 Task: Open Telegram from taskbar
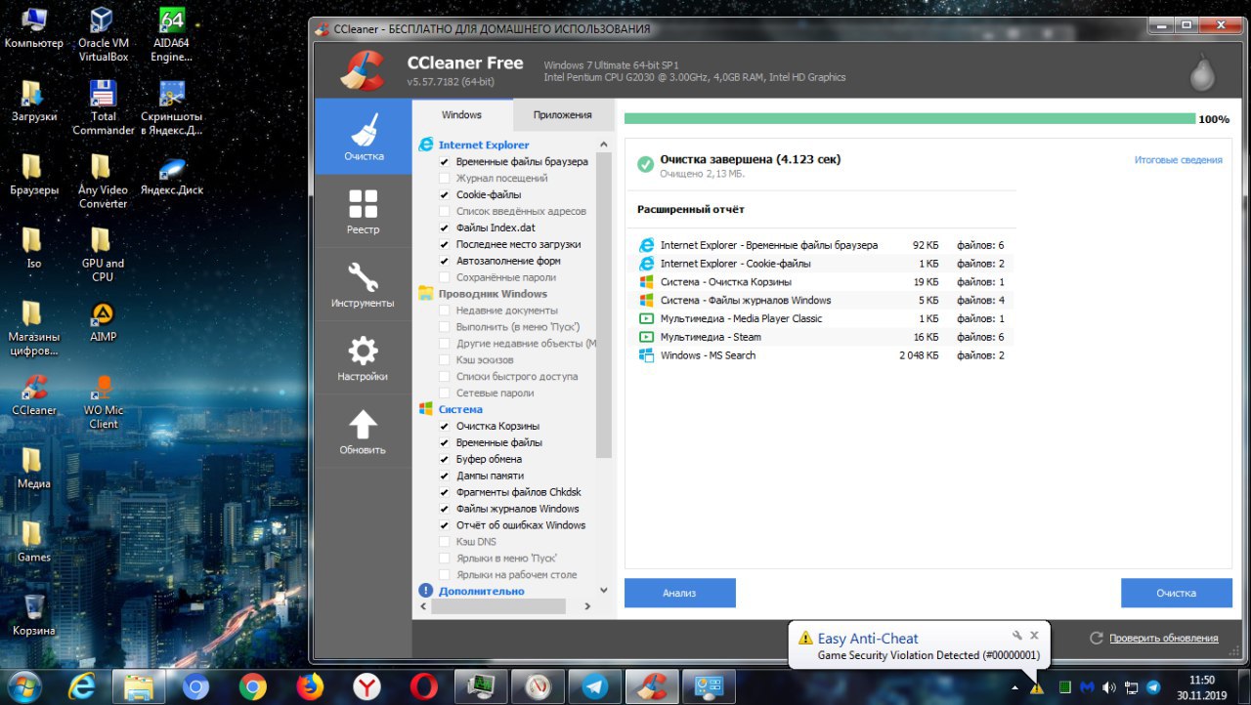[594, 687]
